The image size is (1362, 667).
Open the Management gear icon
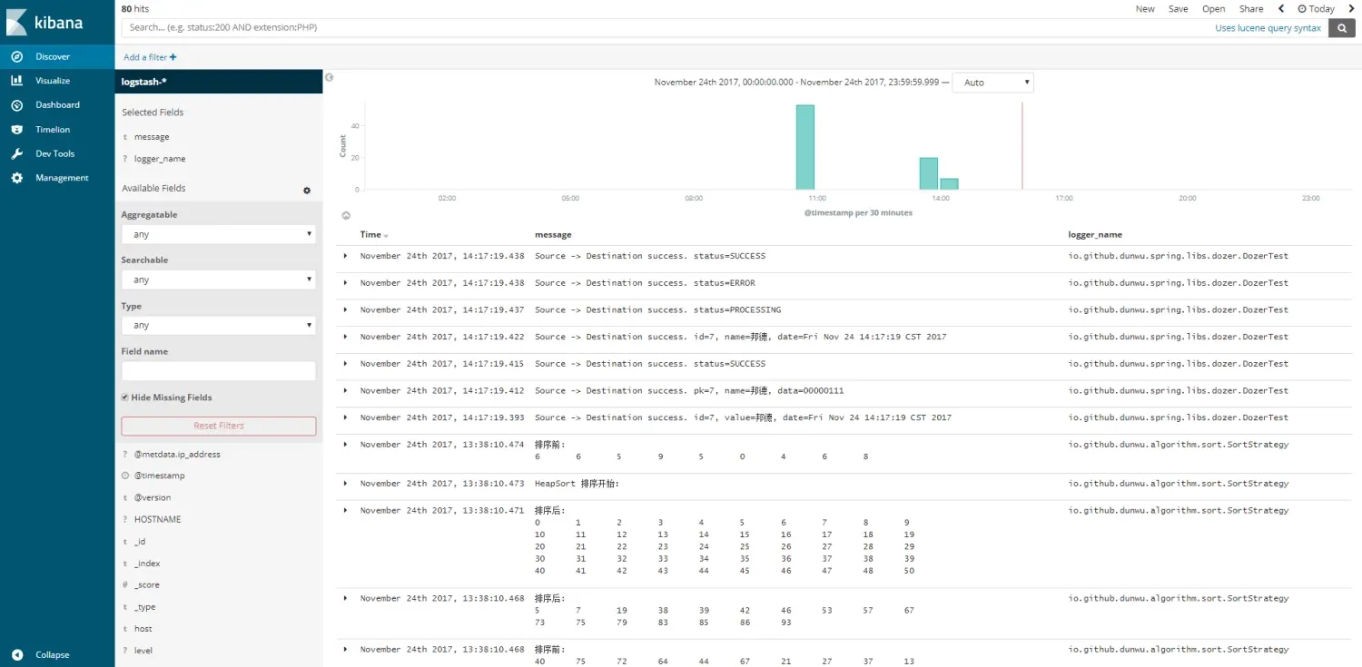16,178
